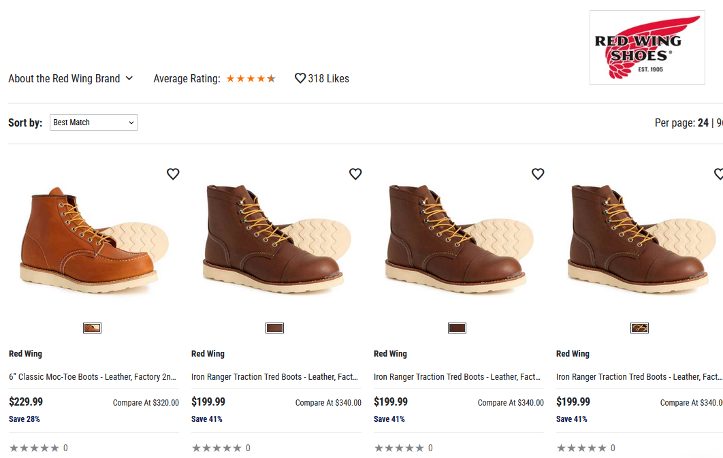Favorite the 6" Classic Moc-Toe Boots heart

173,174
